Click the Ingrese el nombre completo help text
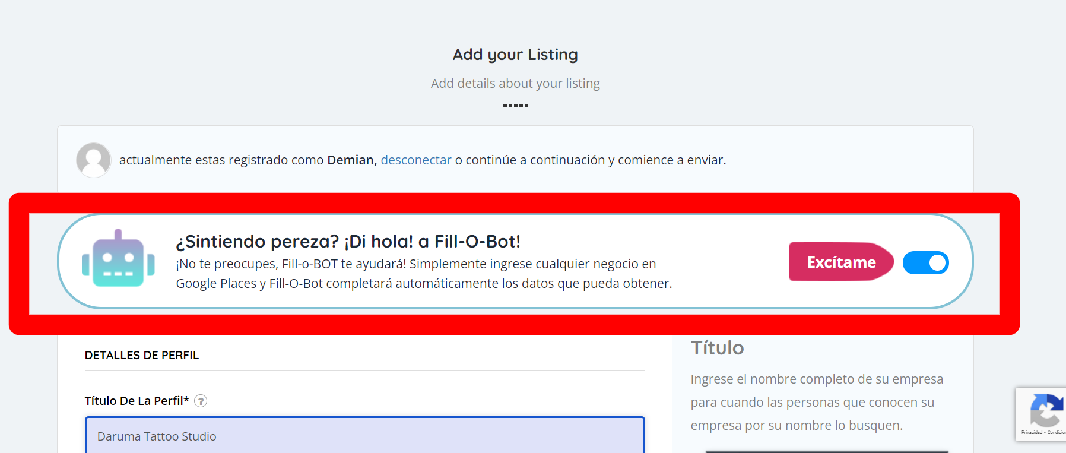The width and height of the screenshot is (1066, 453). coord(817,402)
